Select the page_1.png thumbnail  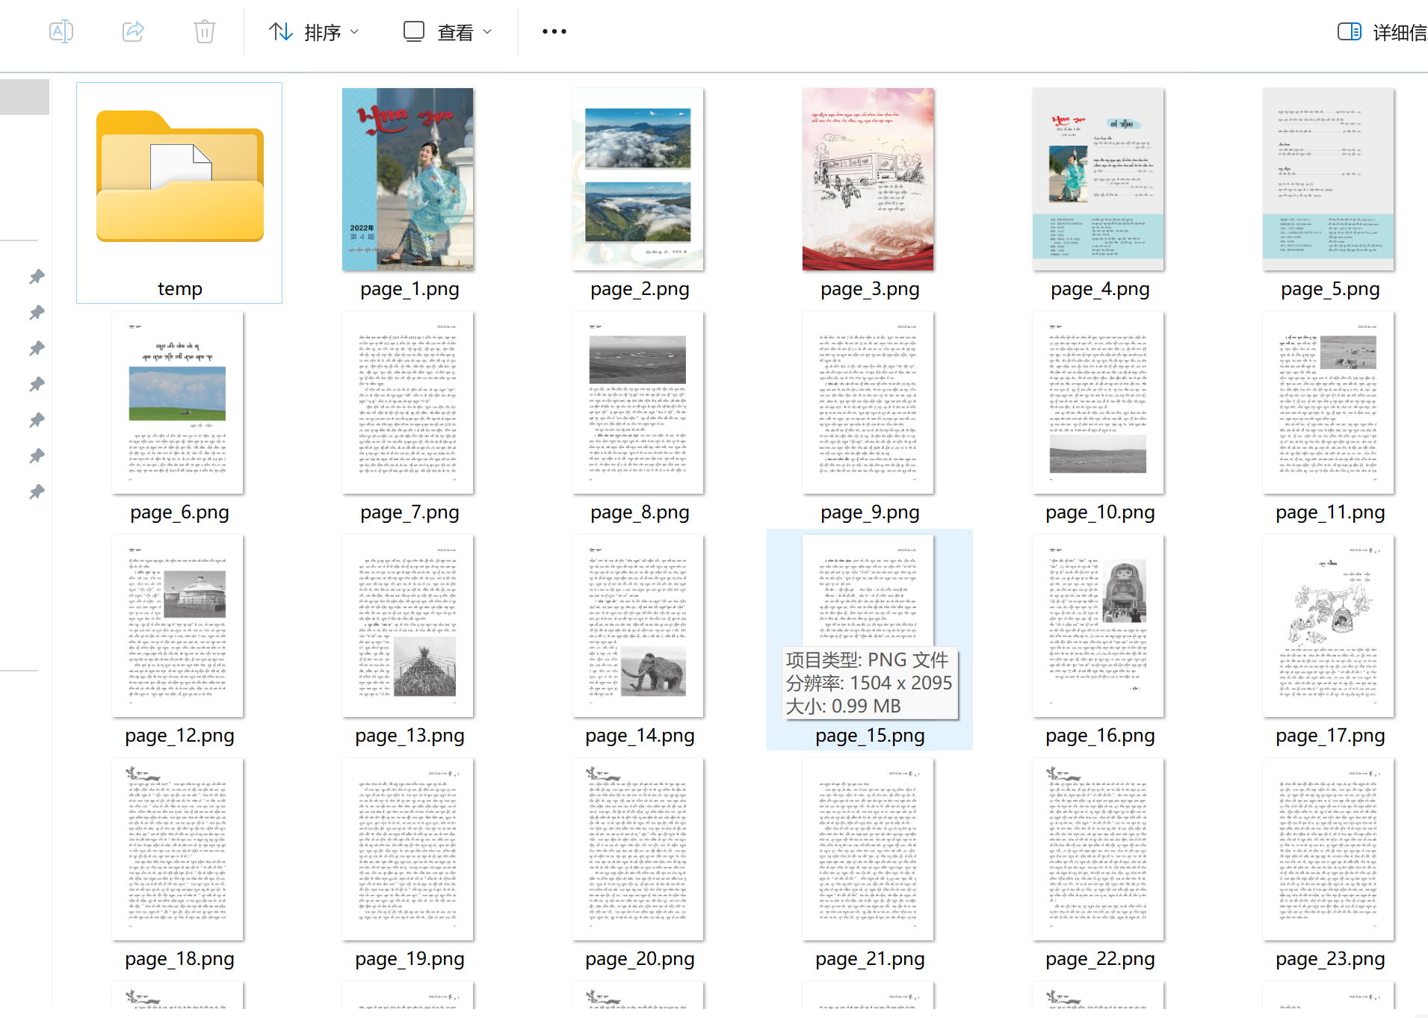click(408, 179)
